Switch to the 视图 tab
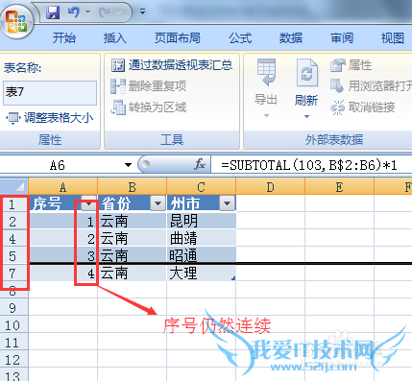Viewport: 412px width, 381px height. tap(393, 38)
